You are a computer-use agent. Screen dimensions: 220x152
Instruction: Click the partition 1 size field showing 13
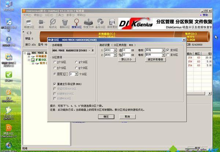[126, 50]
